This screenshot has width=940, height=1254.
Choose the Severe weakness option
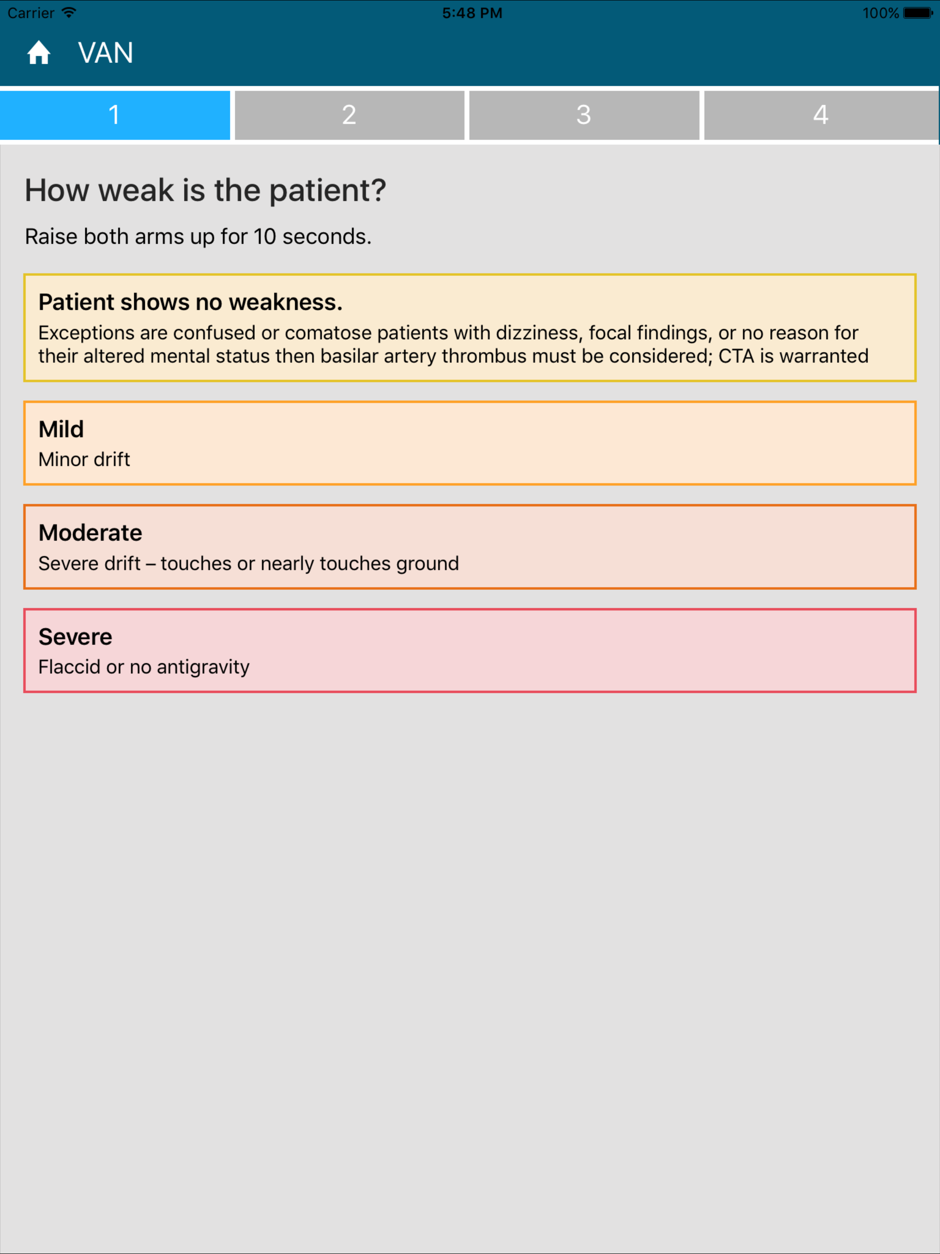coord(470,650)
